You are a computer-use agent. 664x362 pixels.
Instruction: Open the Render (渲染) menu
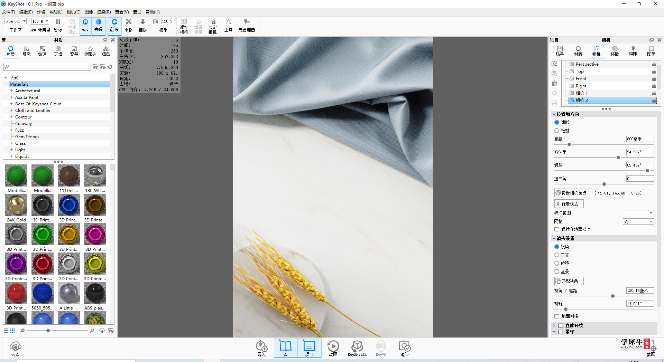104,12
